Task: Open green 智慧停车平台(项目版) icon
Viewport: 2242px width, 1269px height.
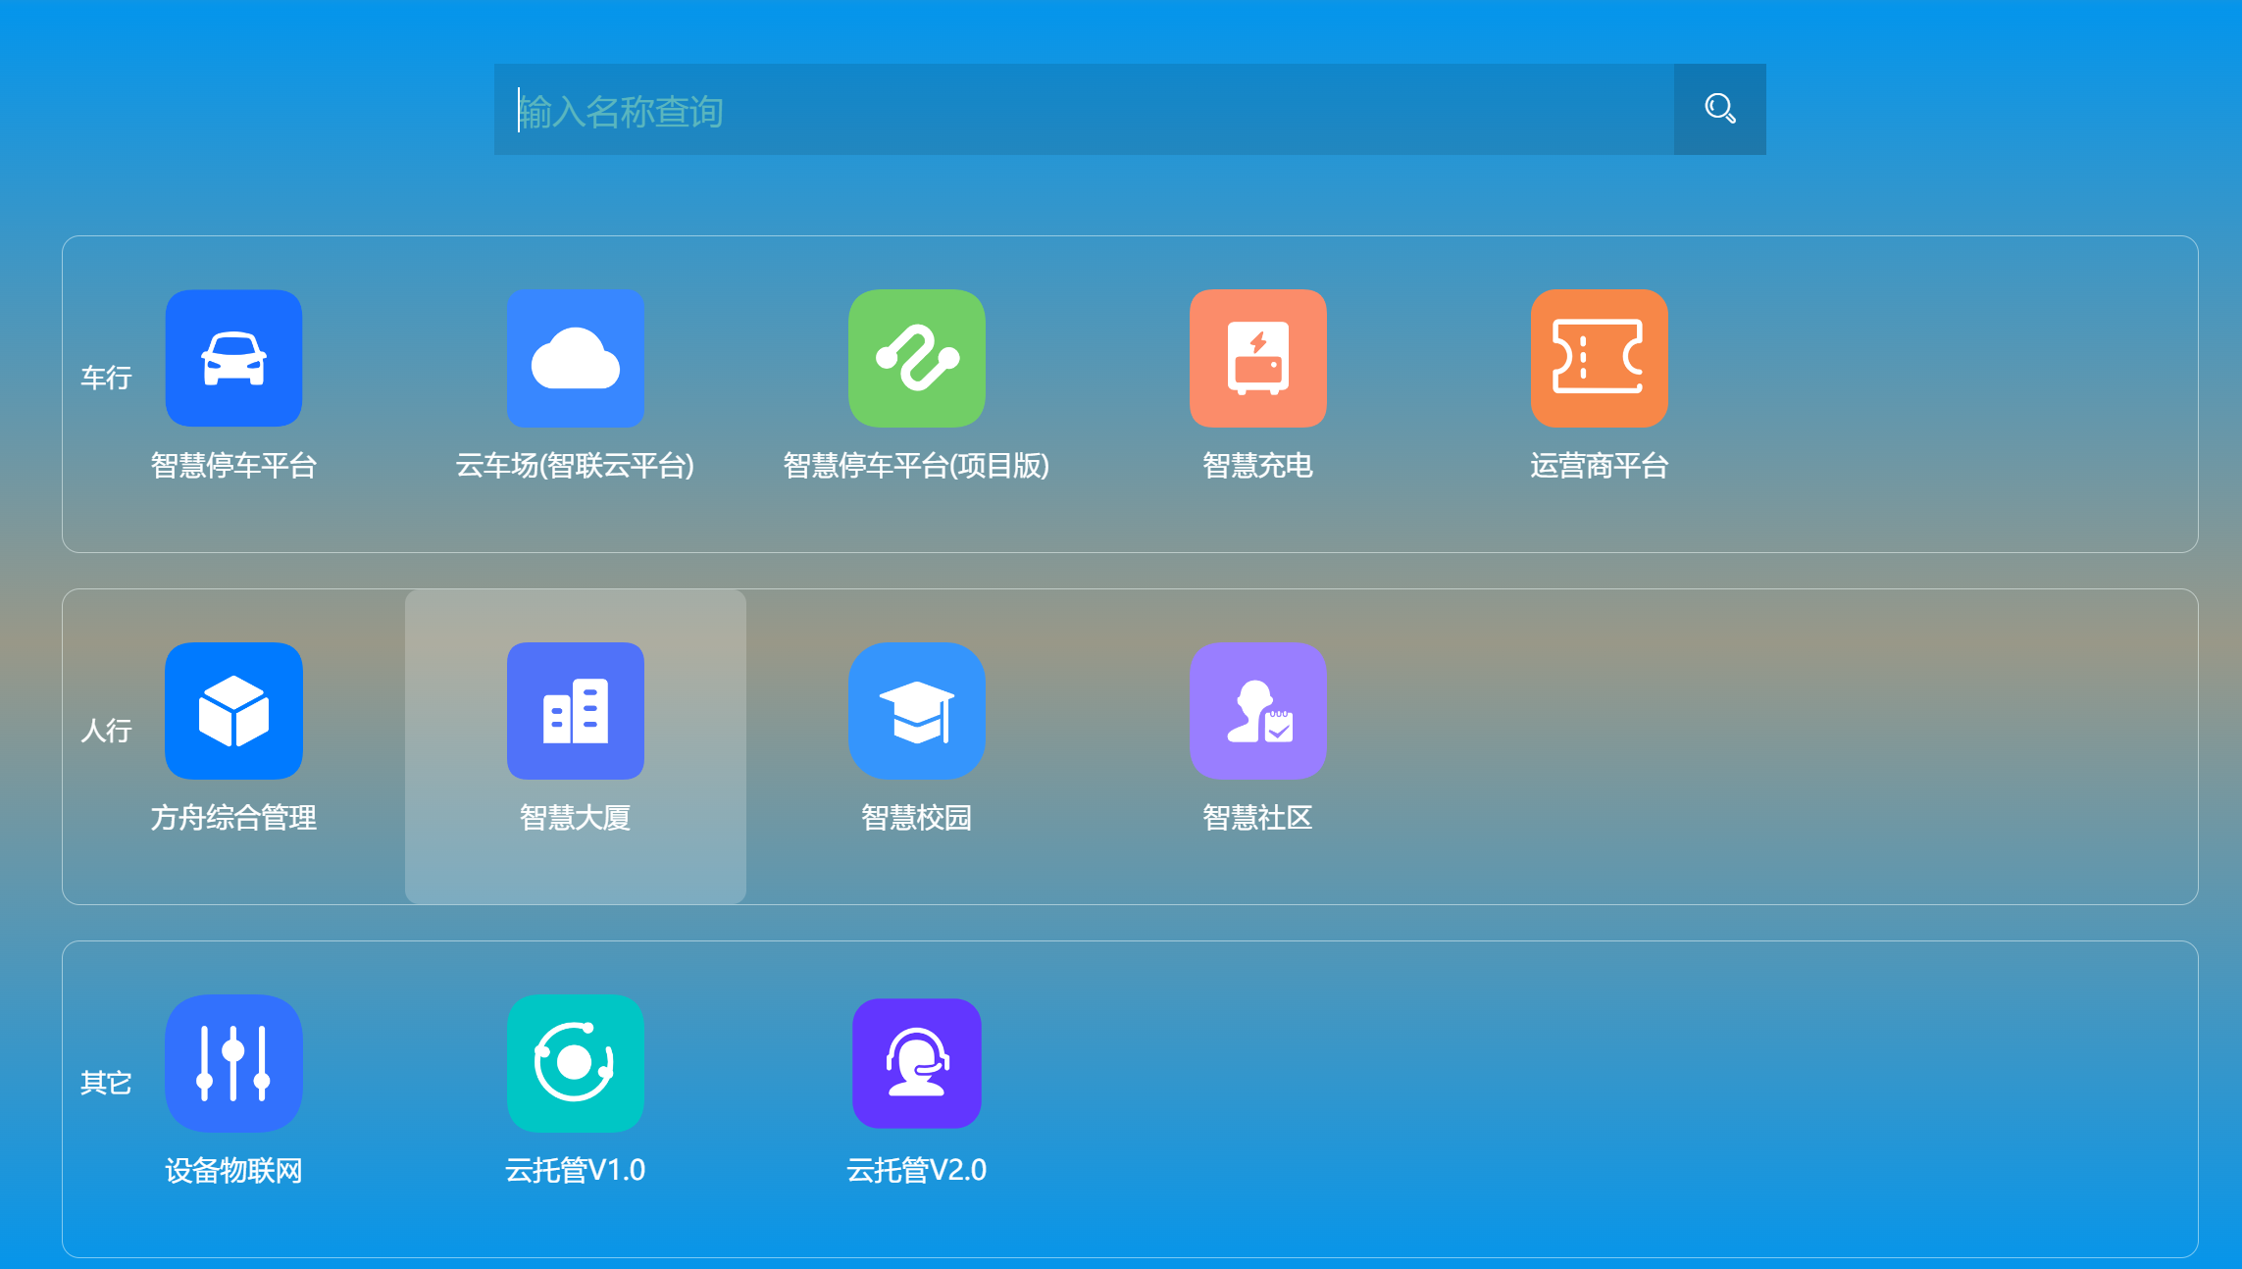Action: [x=916, y=358]
